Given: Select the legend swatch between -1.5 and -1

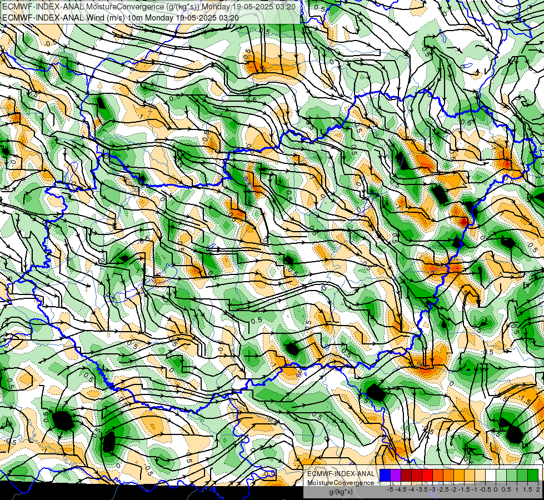Looking at the screenshot, I should [x=470, y=476].
